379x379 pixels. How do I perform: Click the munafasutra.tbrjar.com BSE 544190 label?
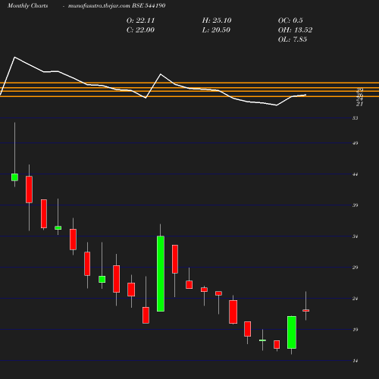pos(117,6)
